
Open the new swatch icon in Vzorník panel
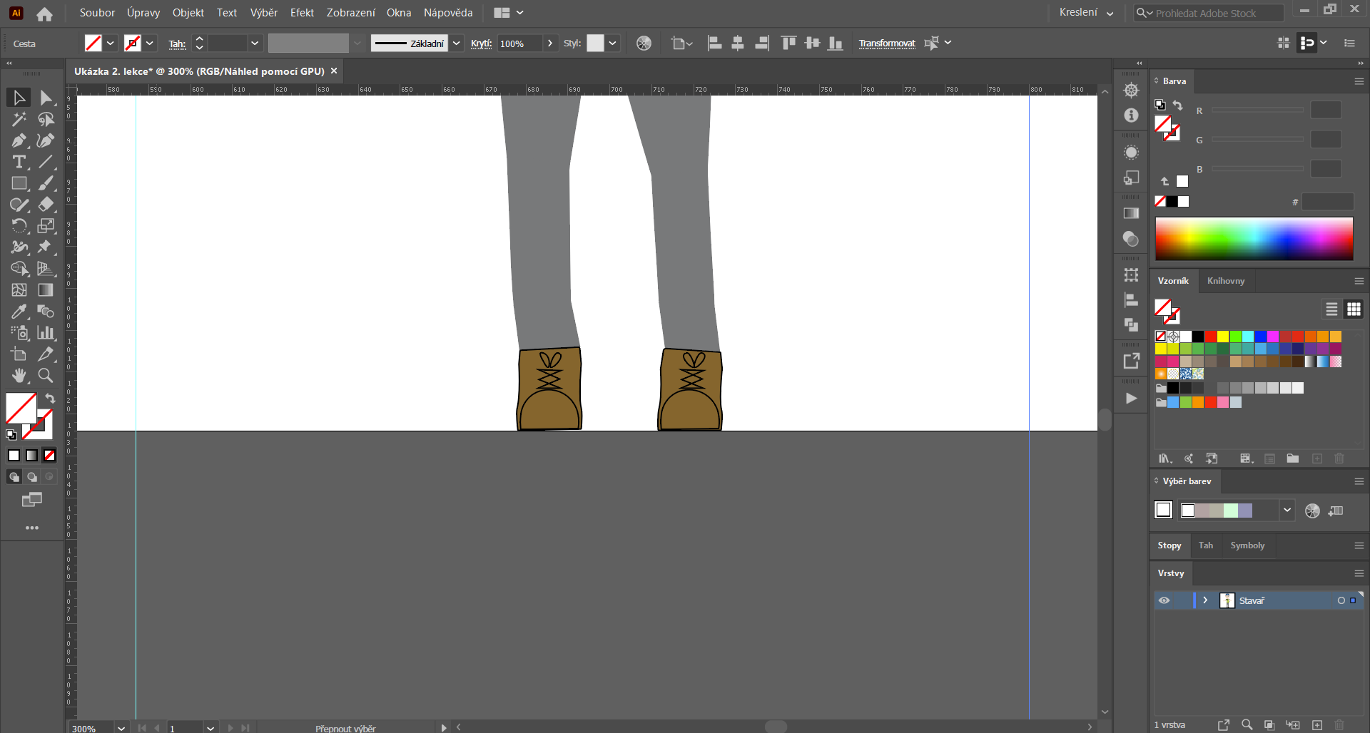point(1316,458)
